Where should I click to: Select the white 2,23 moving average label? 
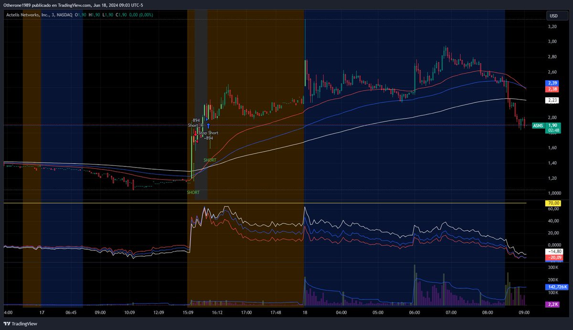click(x=551, y=100)
